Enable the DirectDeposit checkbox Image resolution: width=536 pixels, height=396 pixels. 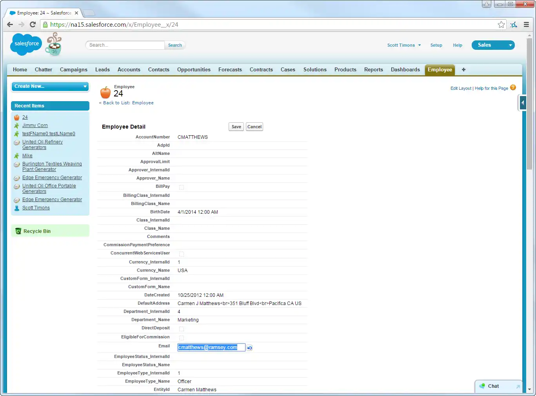coord(181,329)
